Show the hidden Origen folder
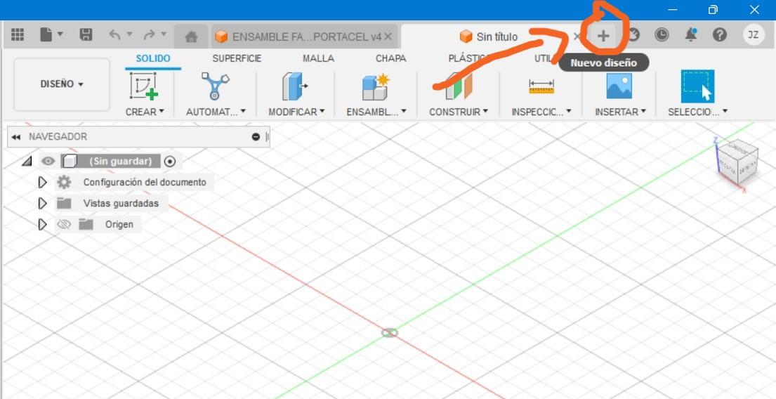Screen dimensions: 776x399 point(64,225)
